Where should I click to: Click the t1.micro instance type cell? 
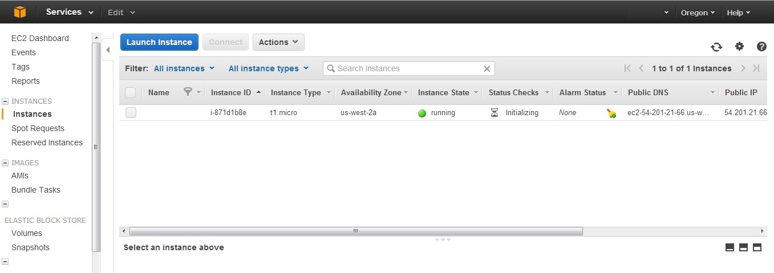point(283,113)
